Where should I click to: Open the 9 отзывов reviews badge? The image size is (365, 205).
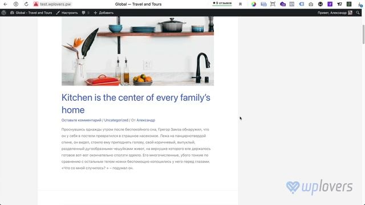[x=222, y=3]
